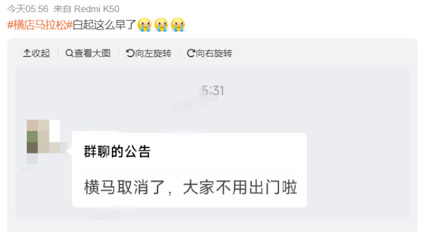Click the counterclockwise rotate-left arrow icon
Viewport: 428px width, 232px height.
pyautogui.click(x=130, y=53)
